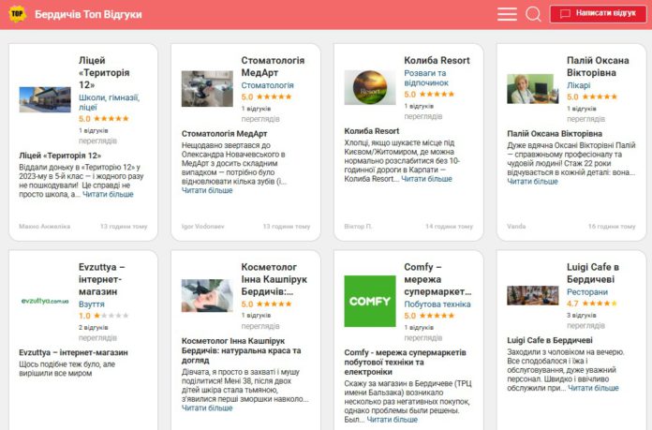Open the Стоматологія category link
Viewport: 652px width, 430px height.
(x=267, y=85)
